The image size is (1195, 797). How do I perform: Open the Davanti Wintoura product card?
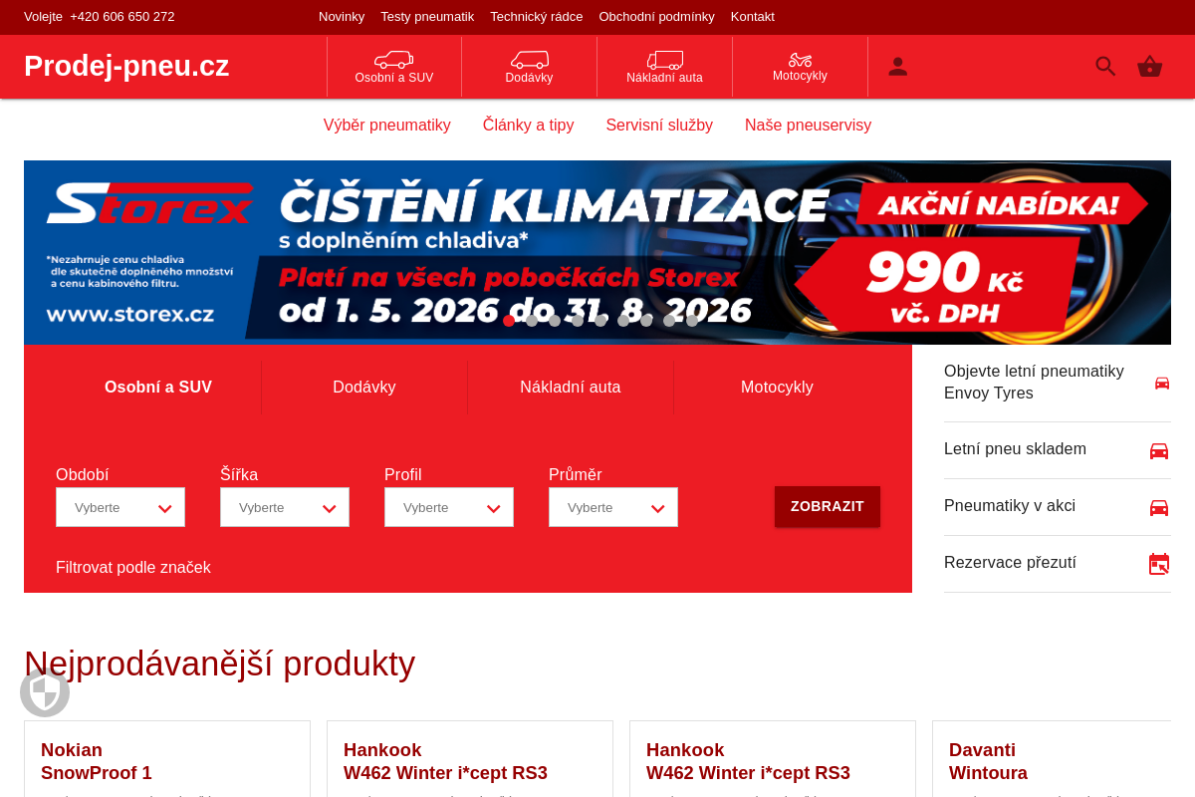click(1052, 759)
